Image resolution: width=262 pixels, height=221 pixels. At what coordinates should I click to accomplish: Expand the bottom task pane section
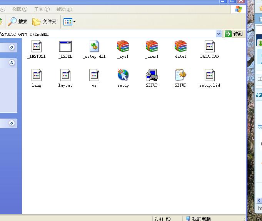[12, 123]
